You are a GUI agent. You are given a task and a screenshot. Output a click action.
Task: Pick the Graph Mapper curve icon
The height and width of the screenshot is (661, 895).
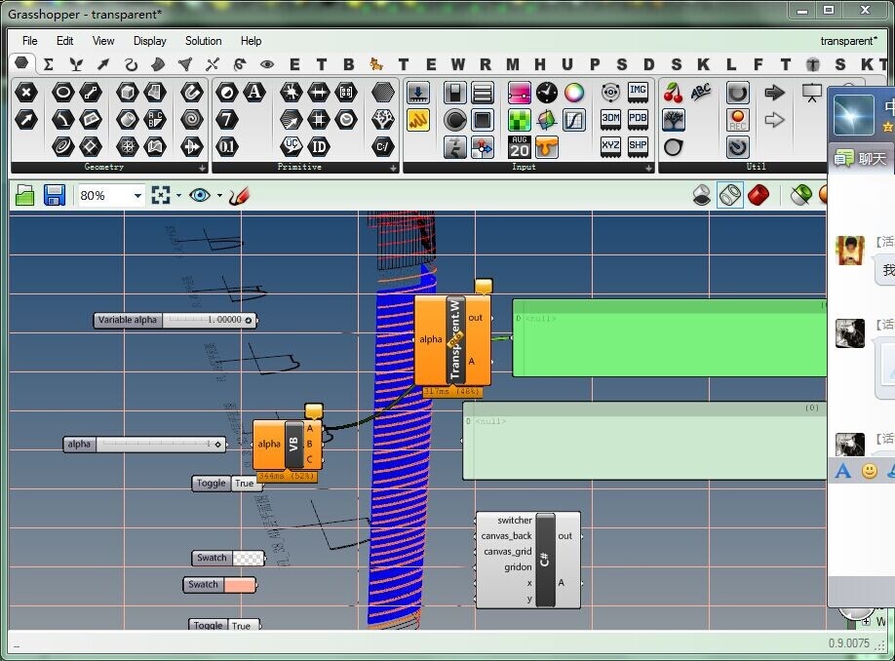coord(574,120)
